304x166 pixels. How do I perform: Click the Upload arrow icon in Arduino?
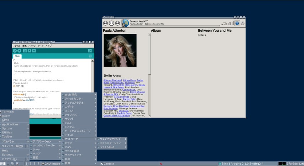click(x=19, y=51)
